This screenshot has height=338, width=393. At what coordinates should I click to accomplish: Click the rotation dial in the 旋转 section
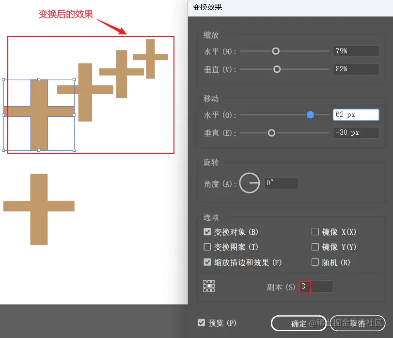pos(250,183)
